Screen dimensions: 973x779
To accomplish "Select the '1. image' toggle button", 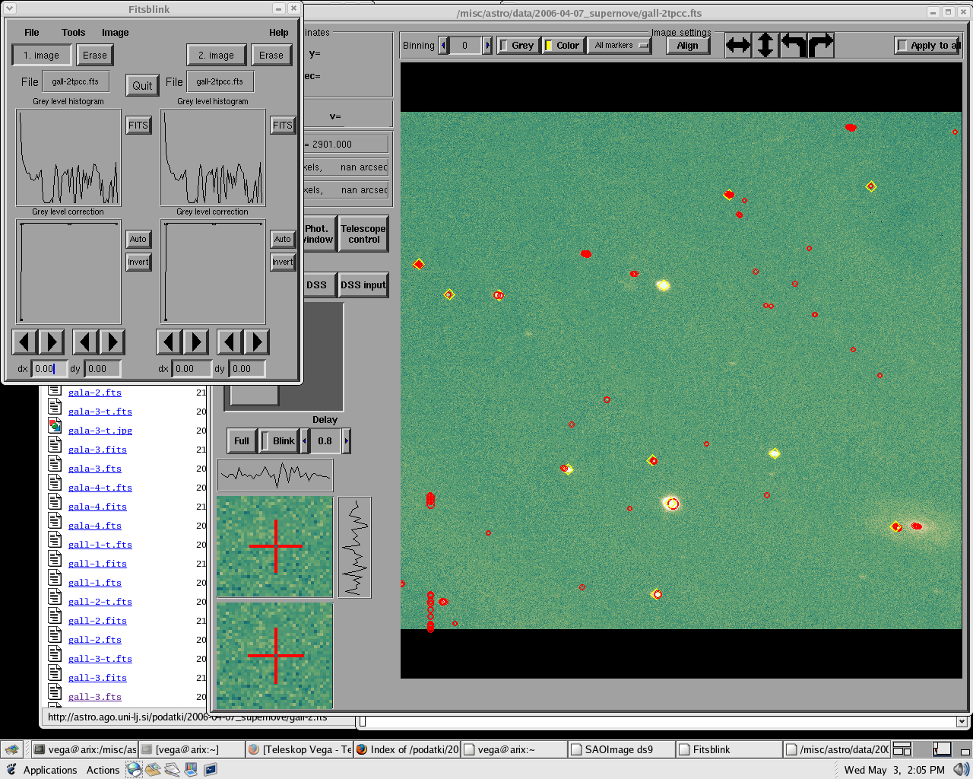I will 42,56.
